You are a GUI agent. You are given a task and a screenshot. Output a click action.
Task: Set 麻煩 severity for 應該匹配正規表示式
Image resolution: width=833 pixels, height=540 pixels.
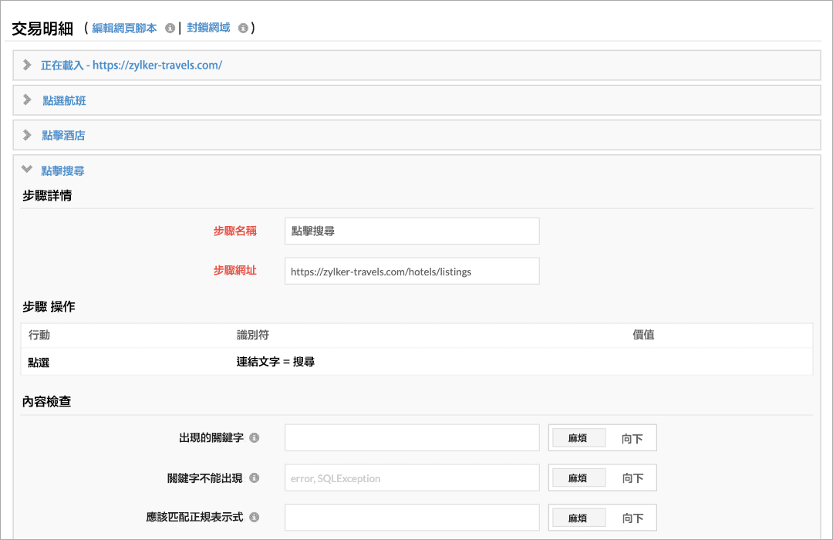[x=578, y=517]
